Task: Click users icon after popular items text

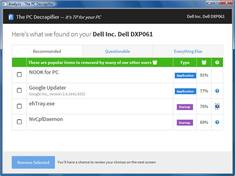Action: (155, 62)
